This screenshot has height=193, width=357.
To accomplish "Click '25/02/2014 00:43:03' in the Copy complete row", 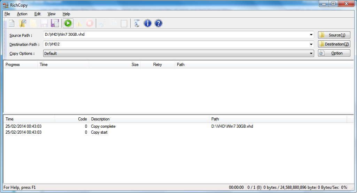I will point(23,126).
